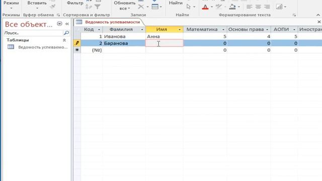Open the Все объекты pane menu arrow
This screenshot has width=322, height=181.
pyautogui.click(x=59, y=24)
